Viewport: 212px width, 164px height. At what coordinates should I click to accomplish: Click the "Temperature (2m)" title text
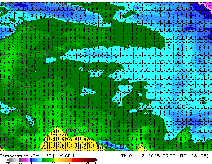coord(21,156)
